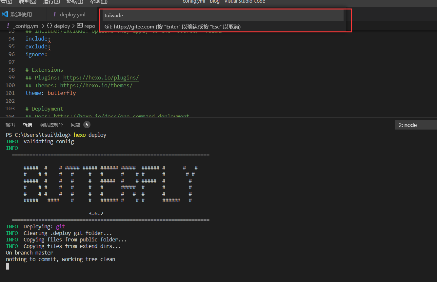Click the username input field containing tuiwade
Viewport: 437px width, 282px height.
tap(223, 15)
